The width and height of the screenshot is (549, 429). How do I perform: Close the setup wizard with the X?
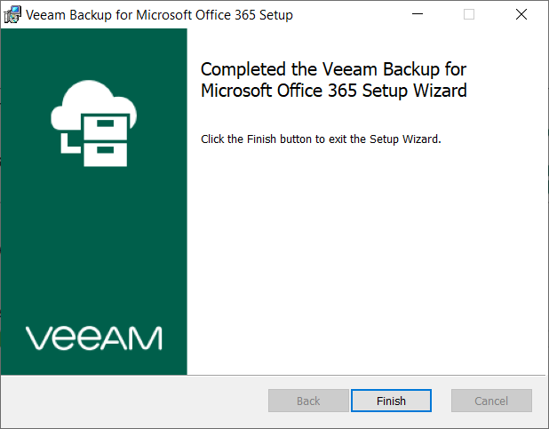pyautogui.click(x=521, y=14)
